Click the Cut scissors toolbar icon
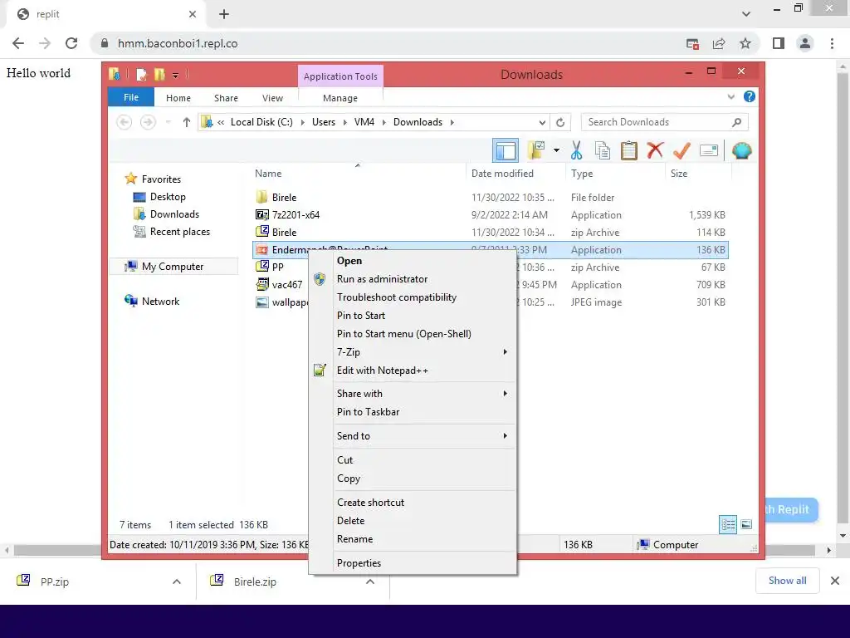850x638 pixels. 576,150
